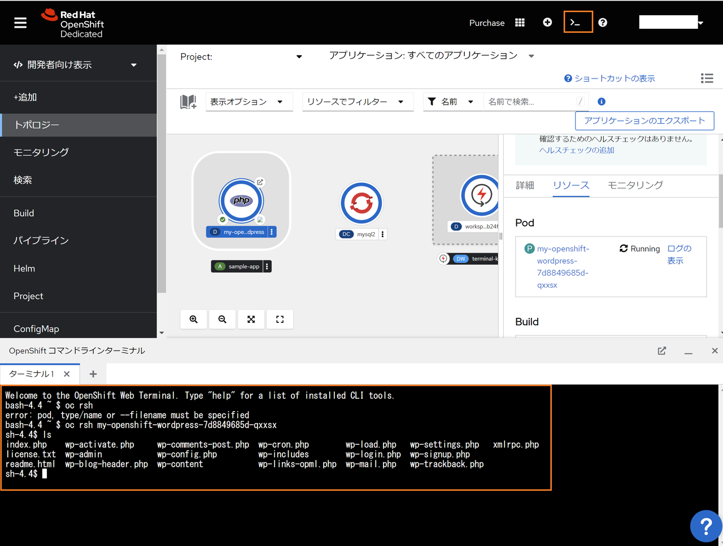
Task: Open パイプライン in the sidebar
Action: click(x=79, y=241)
